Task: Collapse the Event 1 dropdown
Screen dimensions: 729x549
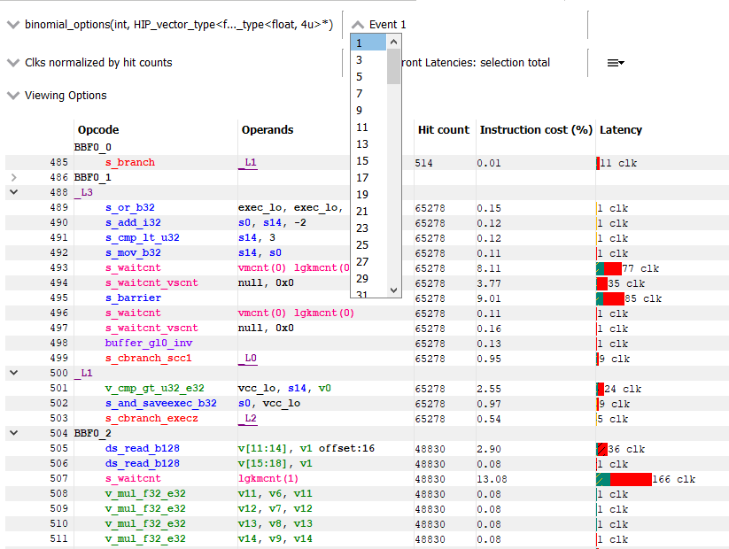Action: pyautogui.click(x=358, y=25)
